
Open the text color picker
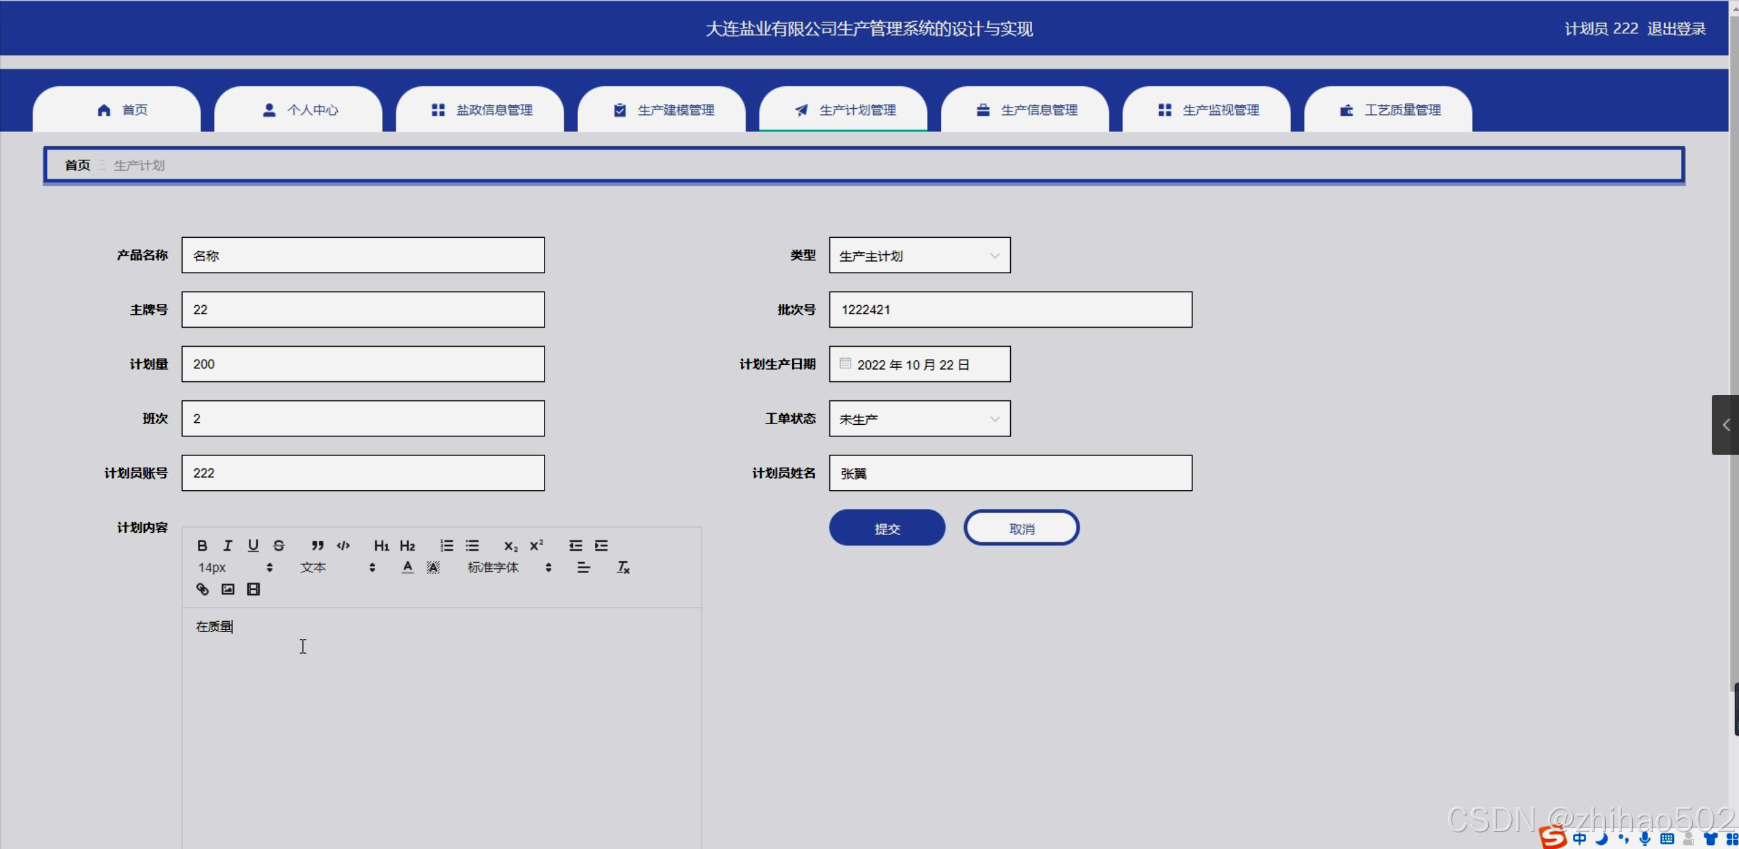[x=407, y=567]
